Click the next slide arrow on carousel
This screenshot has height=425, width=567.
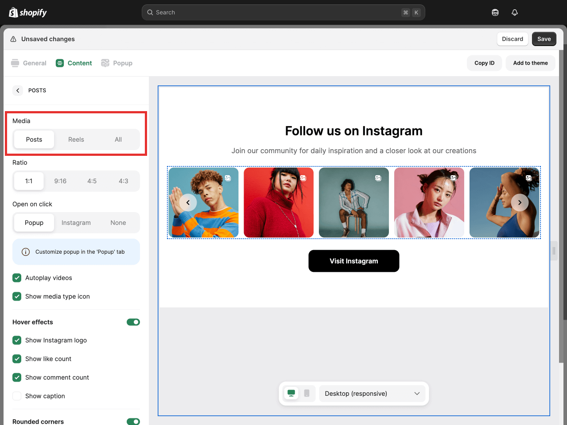pyautogui.click(x=520, y=202)
